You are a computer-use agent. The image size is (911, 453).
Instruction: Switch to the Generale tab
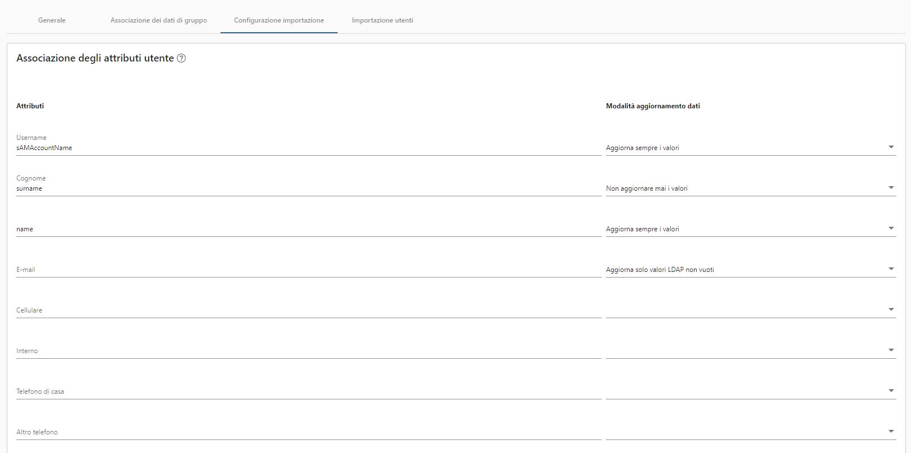(x=52, y=20)
